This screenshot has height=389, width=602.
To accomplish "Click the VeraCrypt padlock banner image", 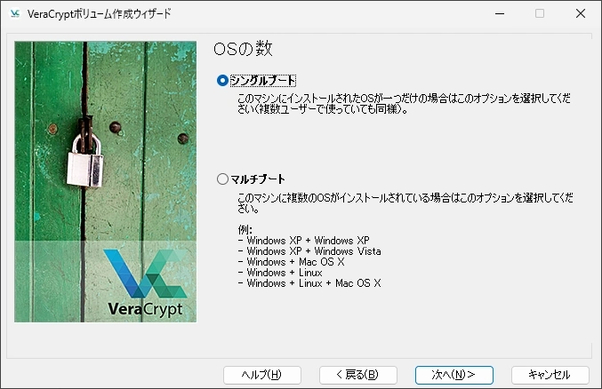I will (x=105, y=181).
